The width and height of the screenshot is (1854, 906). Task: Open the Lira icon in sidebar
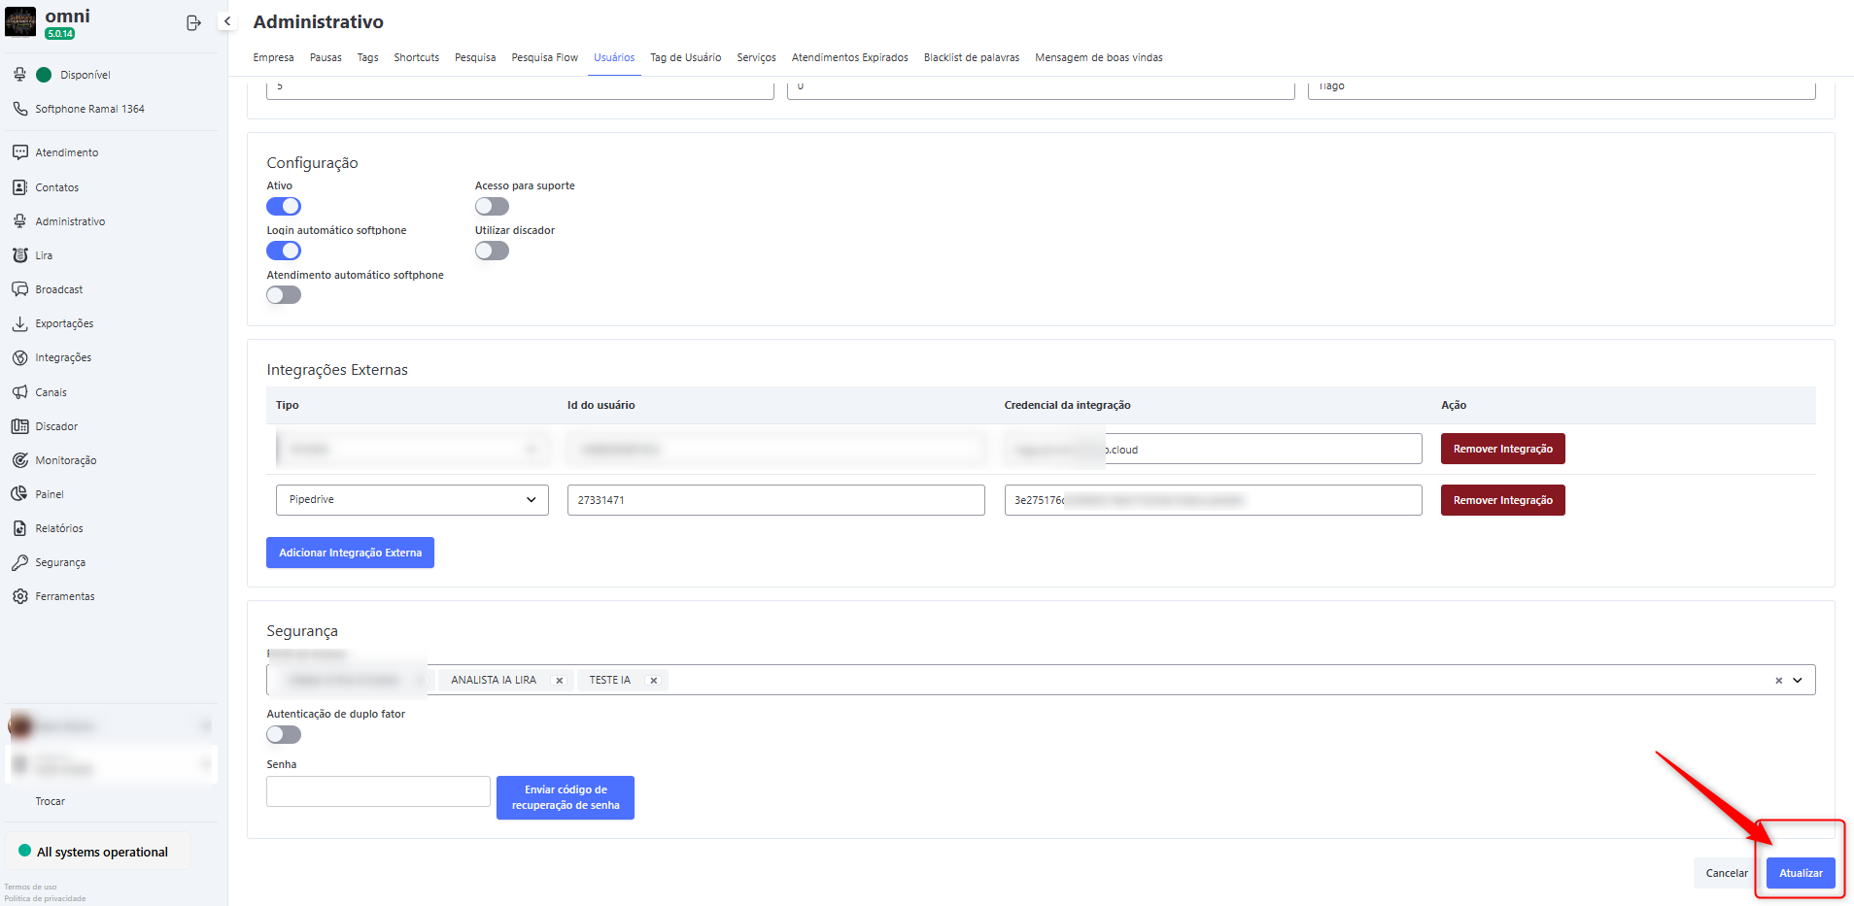coord(19,255)
